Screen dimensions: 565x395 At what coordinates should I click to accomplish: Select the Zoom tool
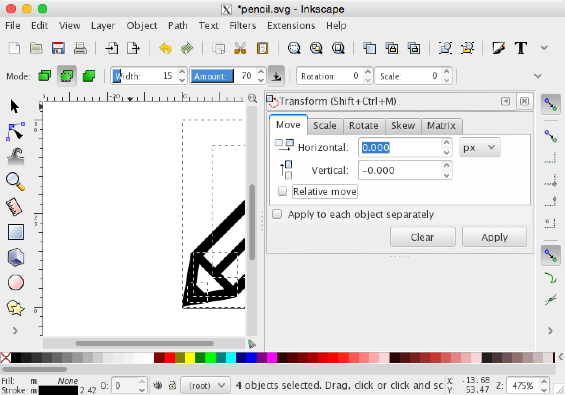pyautogui.click(x=15, y=182)
